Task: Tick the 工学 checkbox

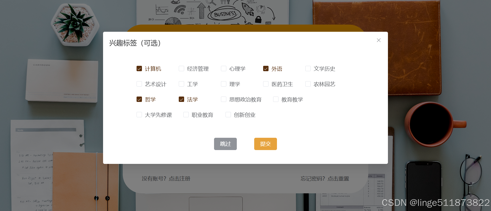Action: coord(181,84)
